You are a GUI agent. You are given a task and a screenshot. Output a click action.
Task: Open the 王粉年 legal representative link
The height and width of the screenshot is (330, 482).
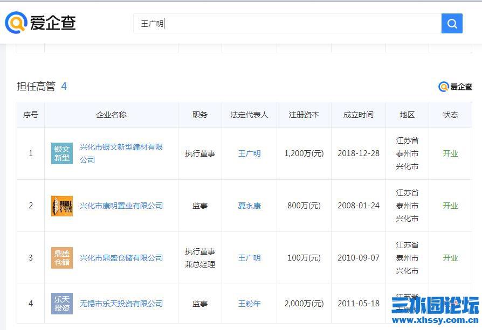pyautogui.click(x=249, y=304)
